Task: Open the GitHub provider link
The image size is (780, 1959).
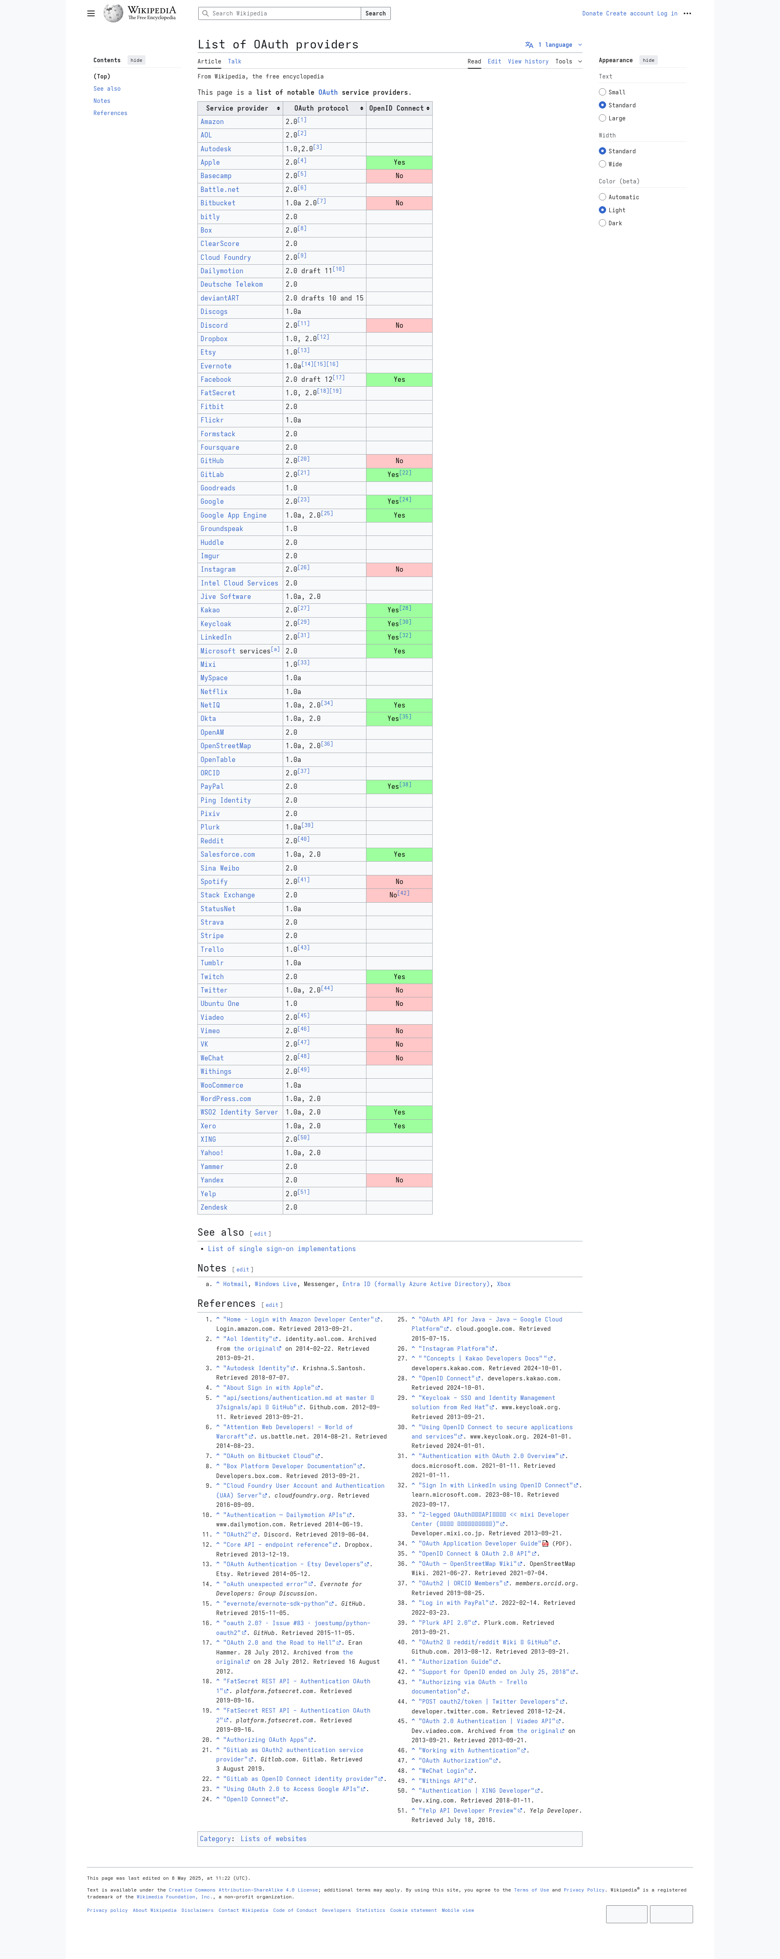Action: click(212, 461)
